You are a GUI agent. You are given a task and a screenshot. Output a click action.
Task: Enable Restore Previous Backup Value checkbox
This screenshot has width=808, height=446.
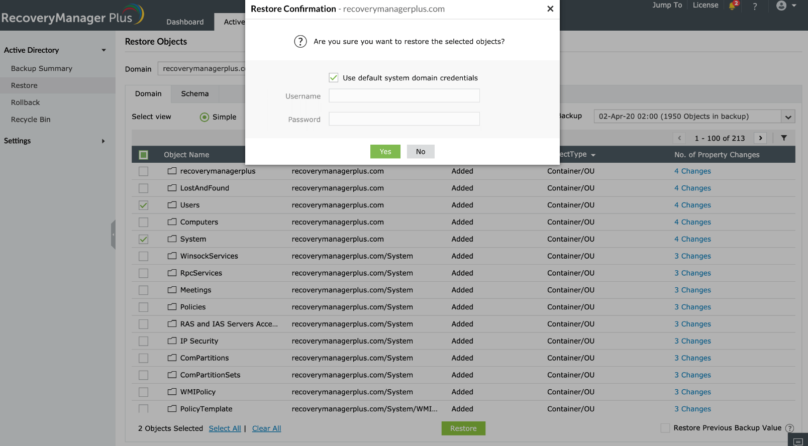coord(665,428)
